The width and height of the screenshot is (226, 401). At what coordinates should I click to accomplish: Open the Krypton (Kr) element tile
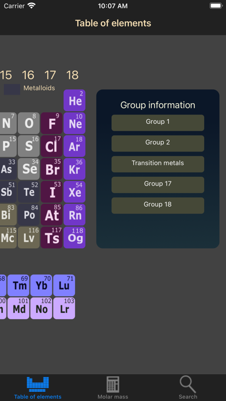74,169
